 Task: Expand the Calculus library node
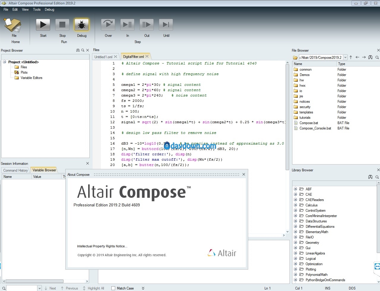(x=295, y=205)
